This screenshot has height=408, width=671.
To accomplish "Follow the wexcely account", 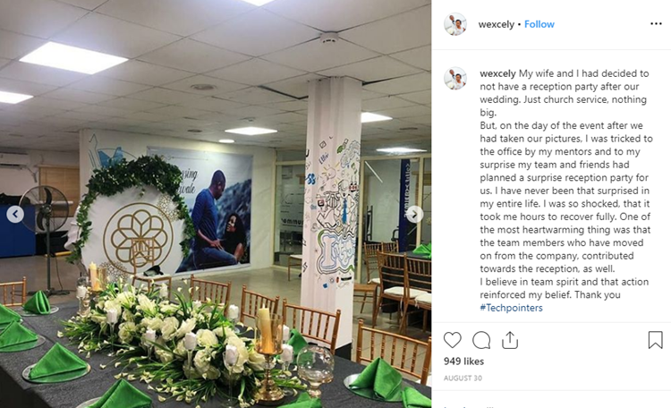I will [539, 24].
